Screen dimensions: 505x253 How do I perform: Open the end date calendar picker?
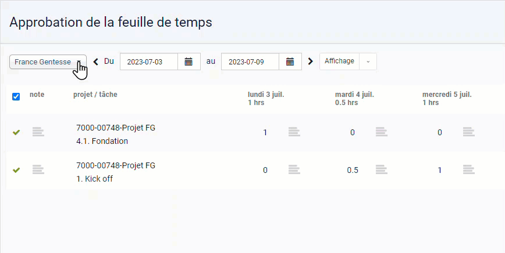(290, 62)
